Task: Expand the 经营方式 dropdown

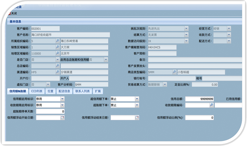Action: click(229, 29)
